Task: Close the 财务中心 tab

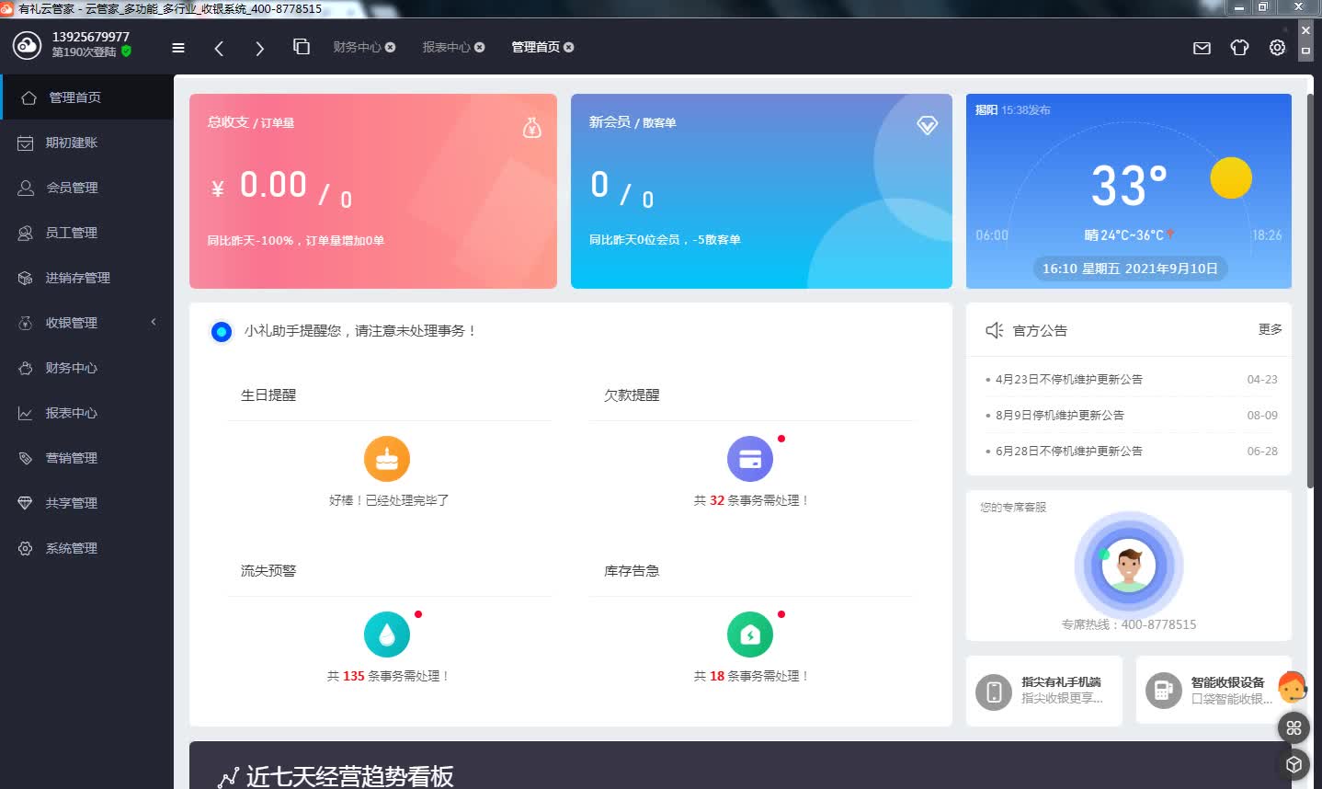Action: pyautogui.click(x=390, y=47)
